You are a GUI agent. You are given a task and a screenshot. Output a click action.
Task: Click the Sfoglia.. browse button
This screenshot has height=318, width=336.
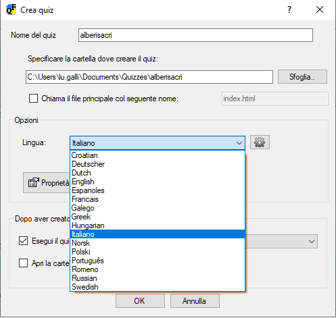tap(302, 77)
